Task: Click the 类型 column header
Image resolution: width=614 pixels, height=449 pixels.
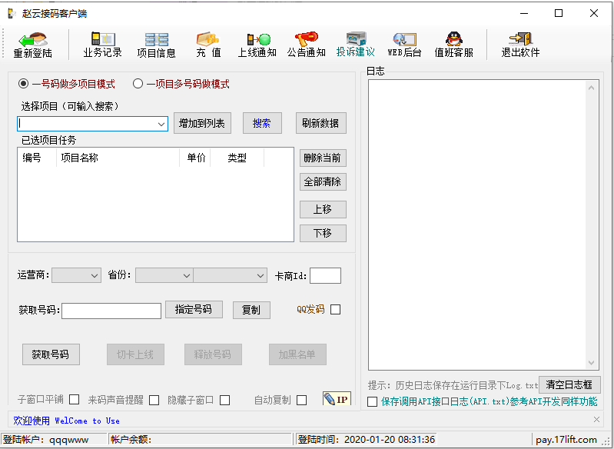Action: [237, 158]
